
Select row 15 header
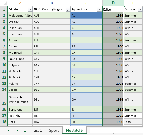pos(4,99)
